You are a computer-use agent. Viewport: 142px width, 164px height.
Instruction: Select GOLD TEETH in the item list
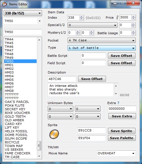(20, 116)
